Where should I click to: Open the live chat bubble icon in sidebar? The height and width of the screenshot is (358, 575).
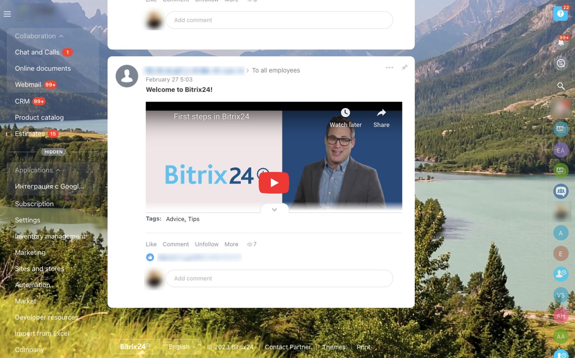561,63
